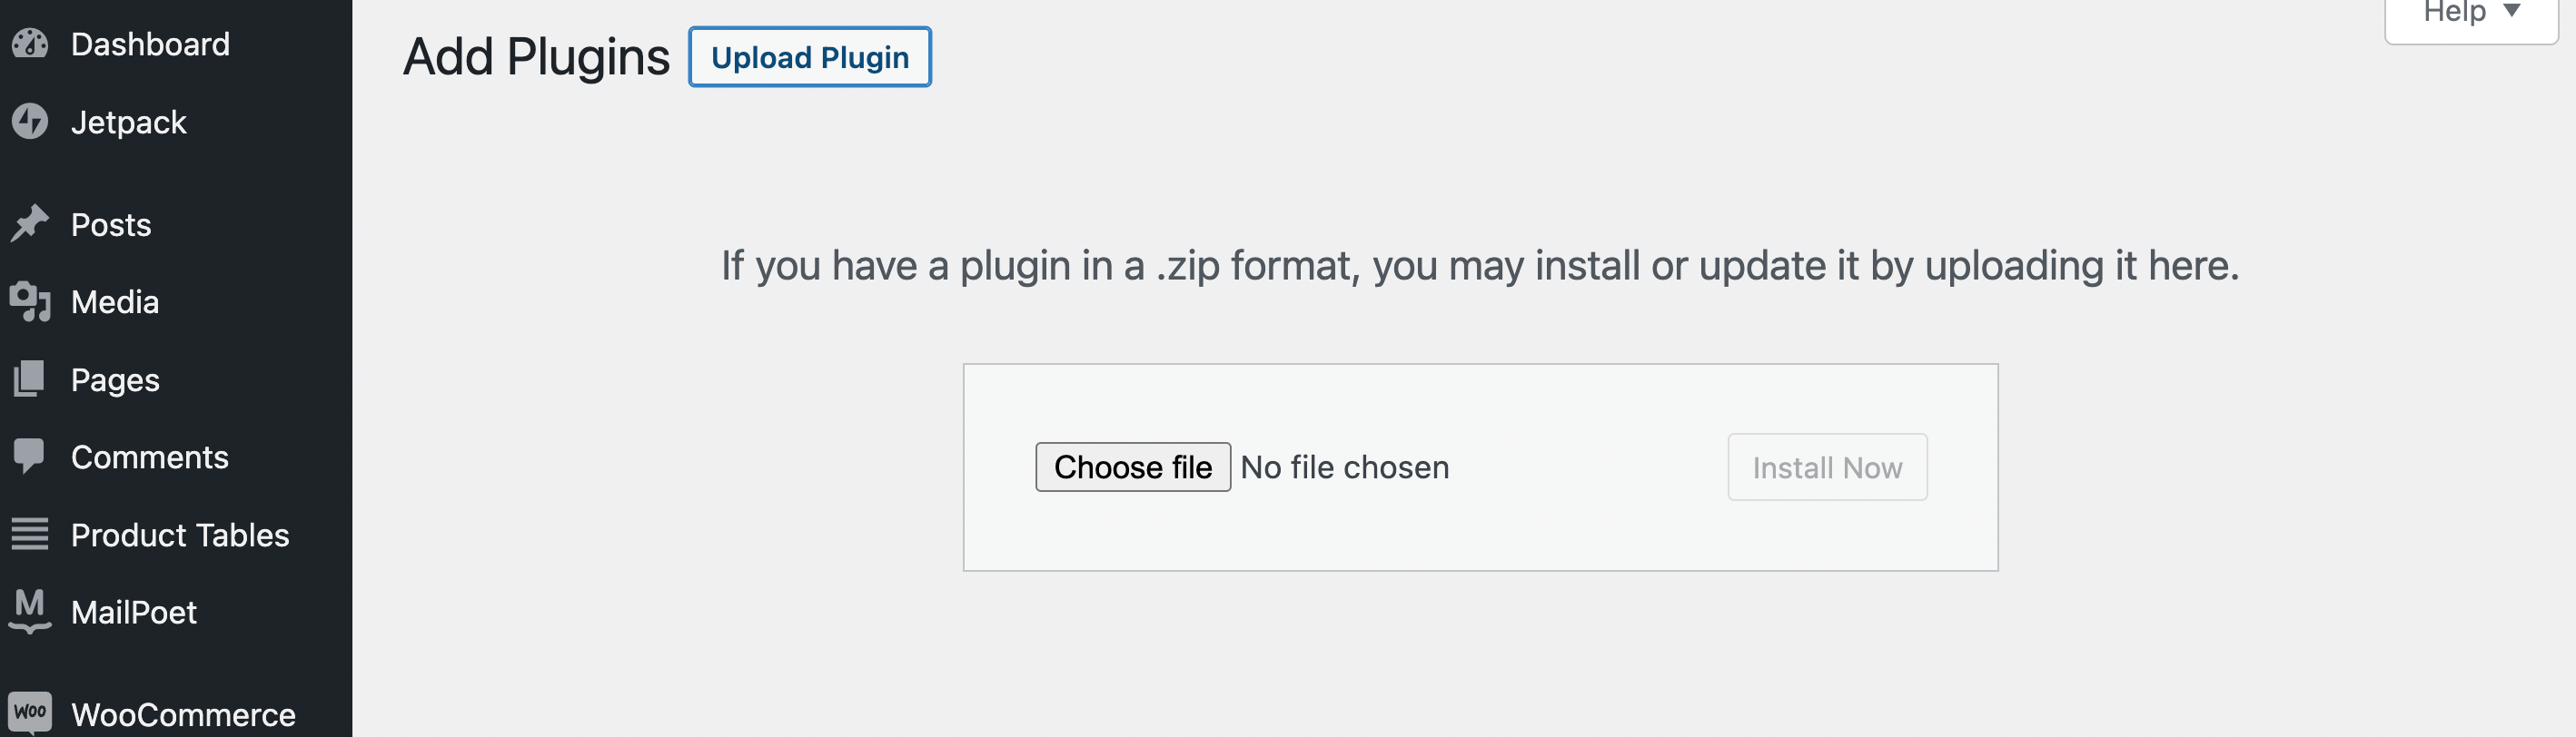Click the Choose file button
The height and width of the screenshot is (737, 2576).
pos(1132,467)
